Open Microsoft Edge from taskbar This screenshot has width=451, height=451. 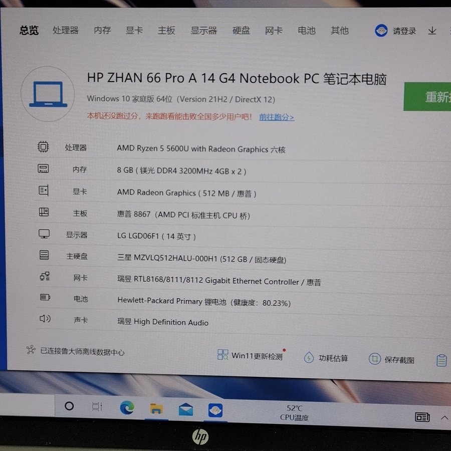tap(127, 407)
